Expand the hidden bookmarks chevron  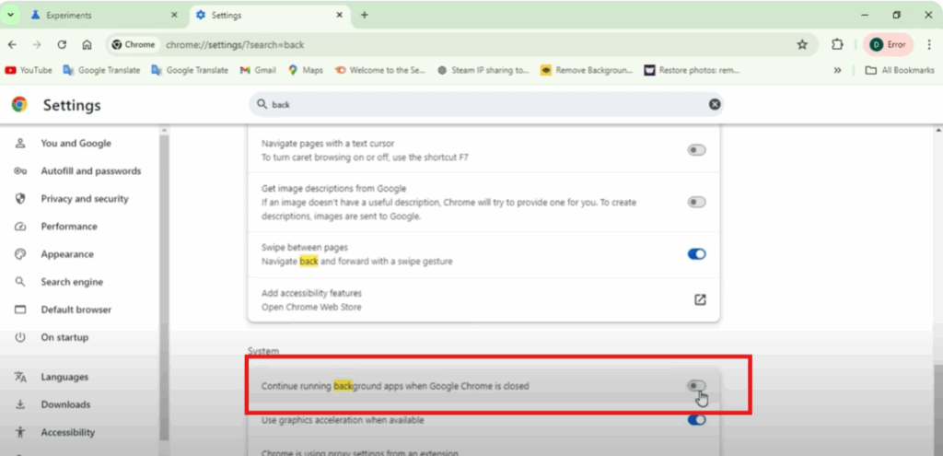coord(837,70)
